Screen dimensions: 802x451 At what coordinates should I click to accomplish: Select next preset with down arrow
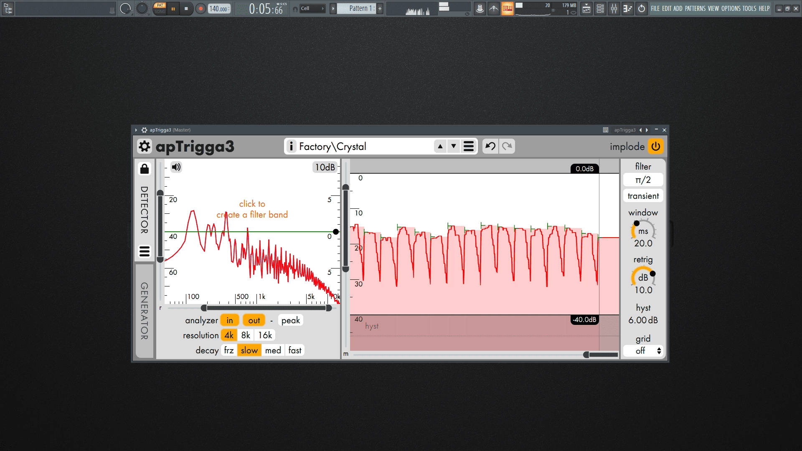coord(454,147)
